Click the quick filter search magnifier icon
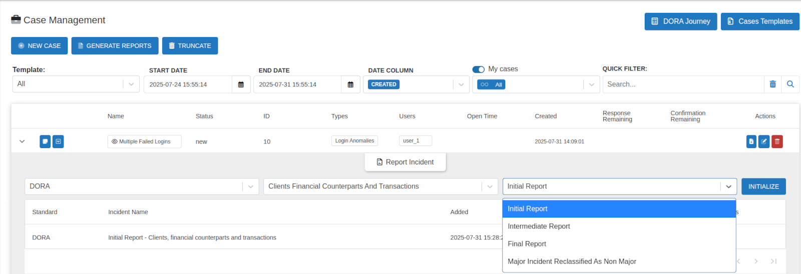Image resolution: width=801 pixels, height=274 pixels. (790, 84)
